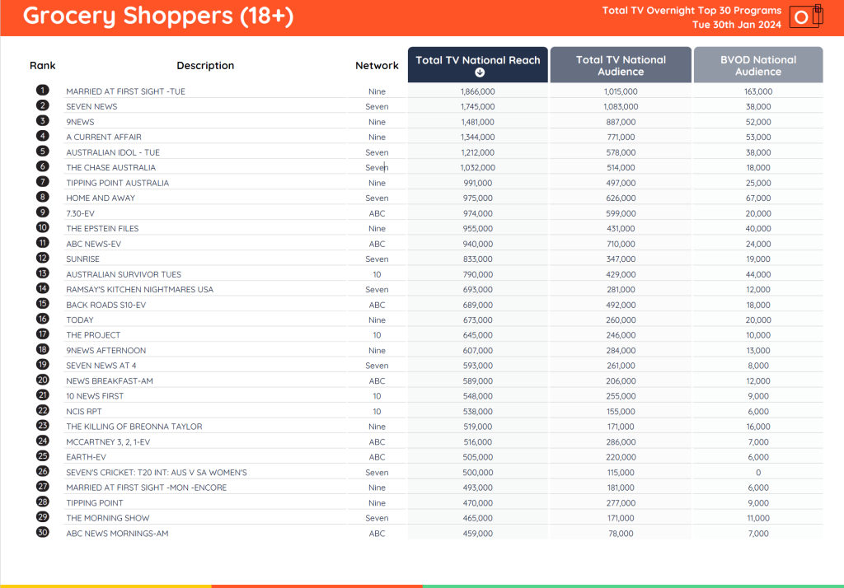Click rank 1 badge icon
Viewport: 844px width, 588px height.
pyautogui.click(x=43, y=91)
